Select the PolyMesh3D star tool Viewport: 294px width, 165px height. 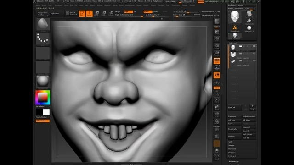point(249,22)
